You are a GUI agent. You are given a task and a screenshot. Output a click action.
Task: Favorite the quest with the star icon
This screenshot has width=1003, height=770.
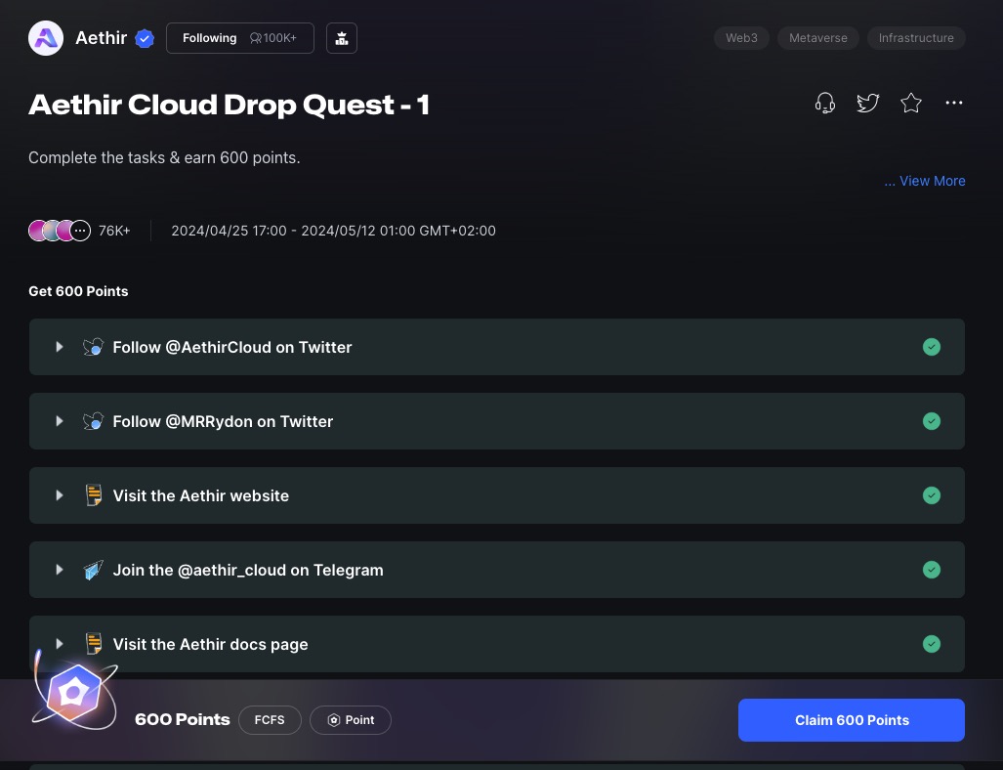coord(911,104)
